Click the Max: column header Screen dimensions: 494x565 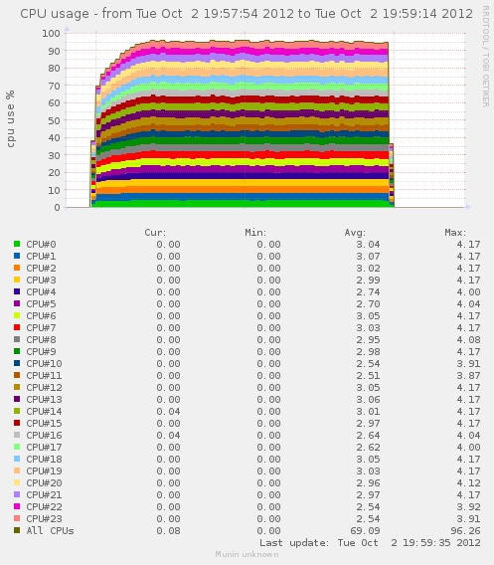[x=455, y=233]
